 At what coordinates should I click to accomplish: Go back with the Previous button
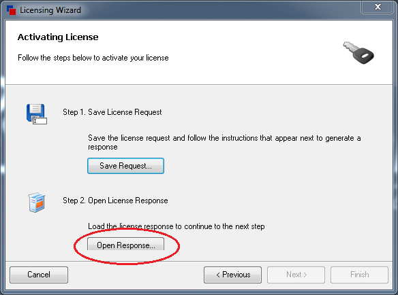coord(233,275)
